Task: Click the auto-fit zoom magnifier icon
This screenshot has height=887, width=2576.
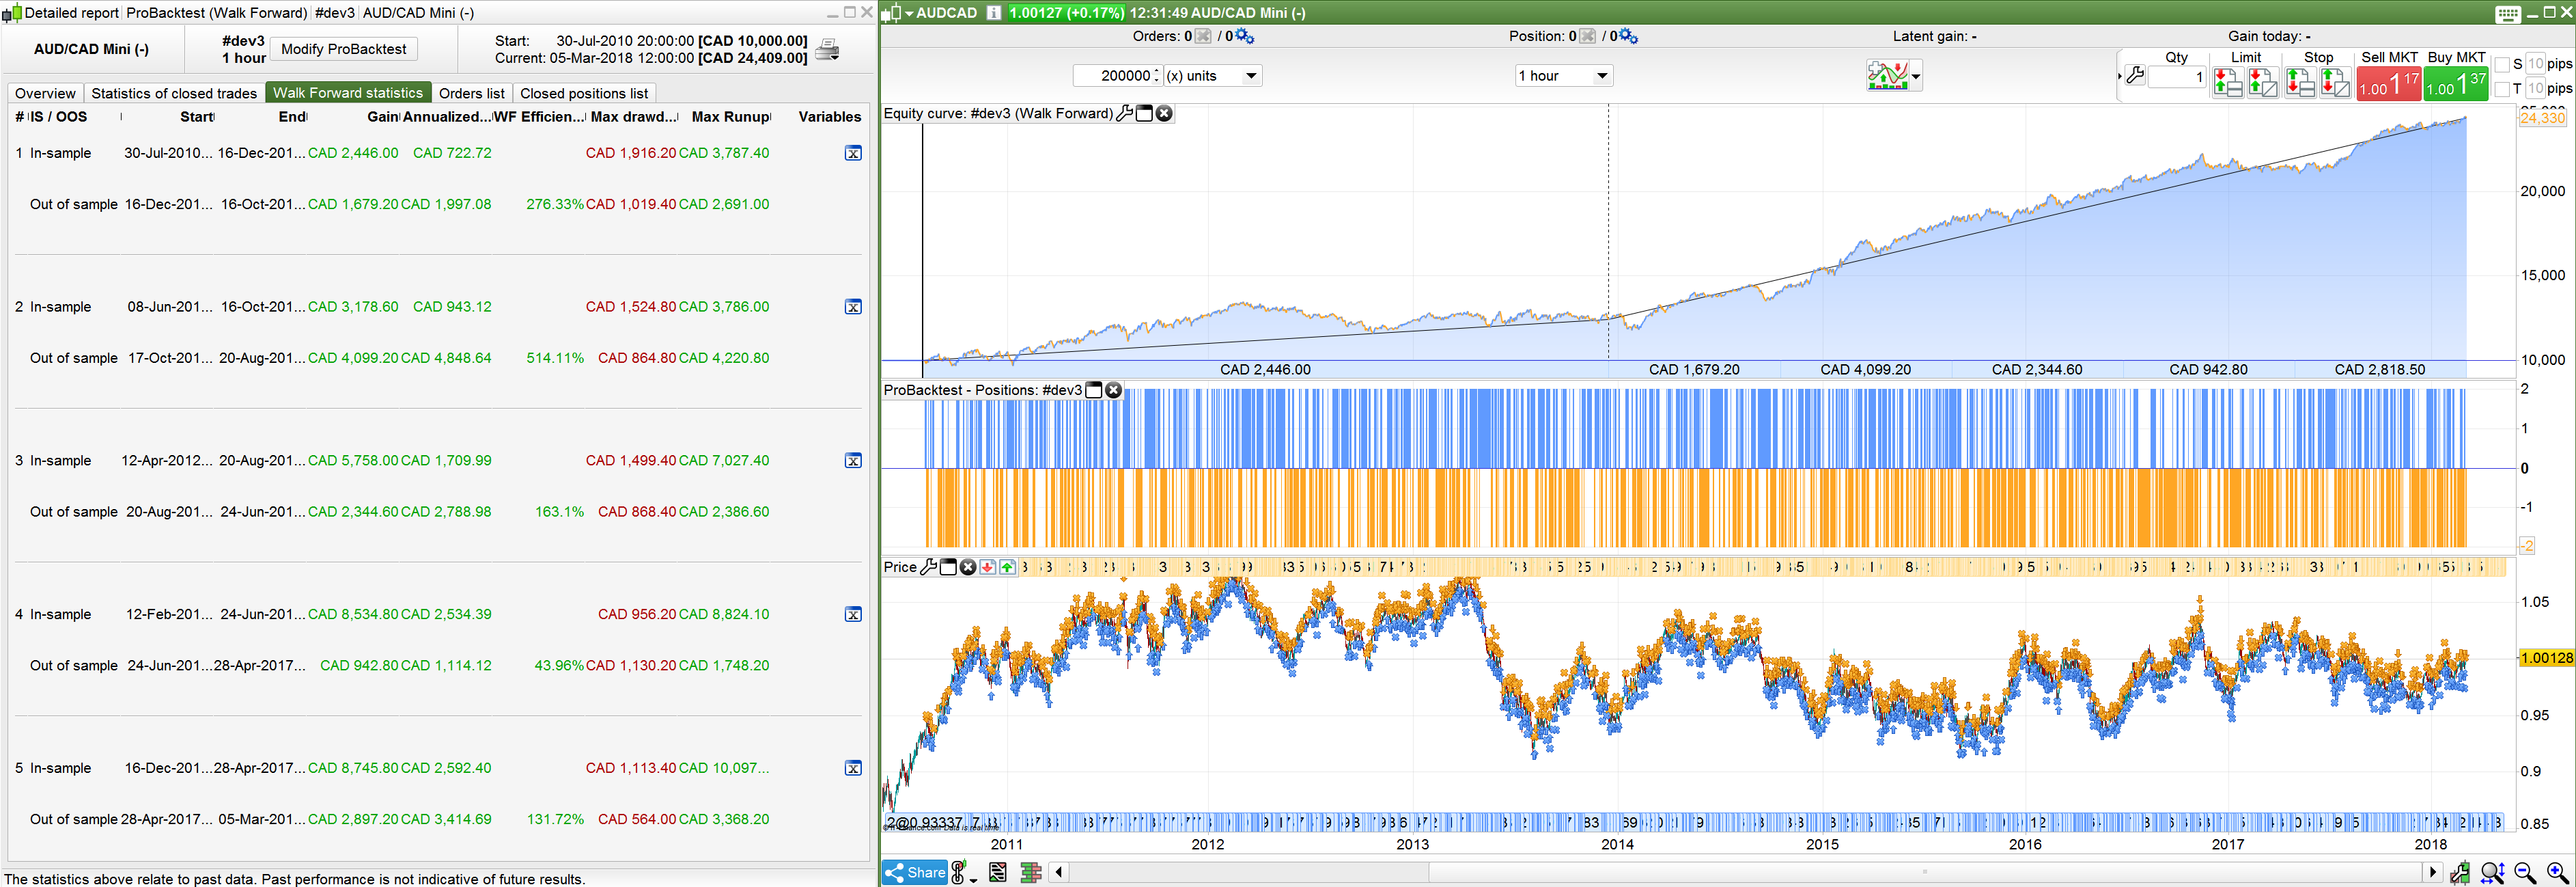Action: [x=2491, y=873]
